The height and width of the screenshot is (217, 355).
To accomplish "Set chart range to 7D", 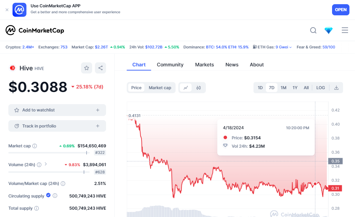I will [x=272, y=88].
